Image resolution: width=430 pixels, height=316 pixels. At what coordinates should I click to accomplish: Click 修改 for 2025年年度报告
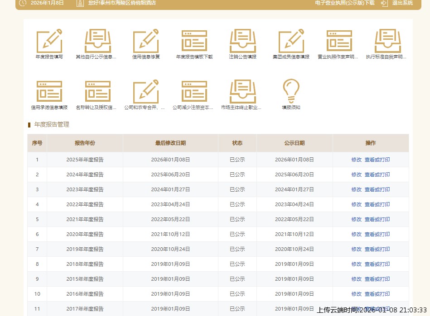[356, 160]
